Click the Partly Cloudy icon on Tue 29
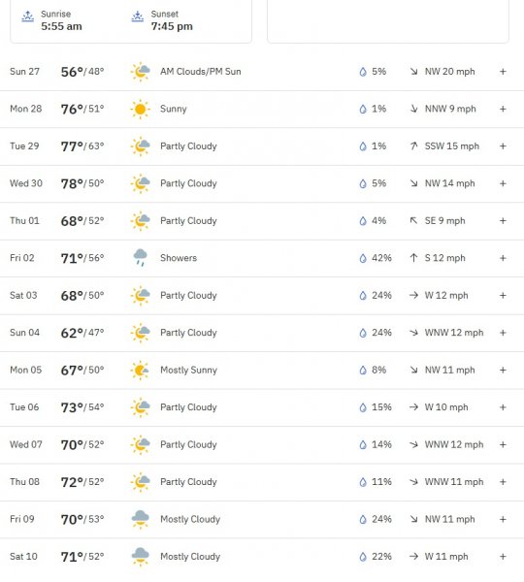524x582 pixels. (x=141, y=146)
